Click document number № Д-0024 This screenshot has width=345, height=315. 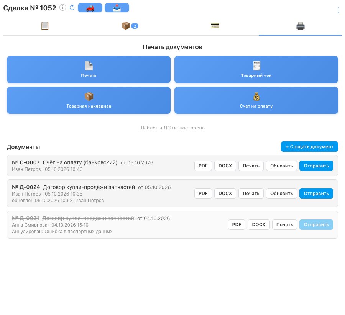(26, 187)
